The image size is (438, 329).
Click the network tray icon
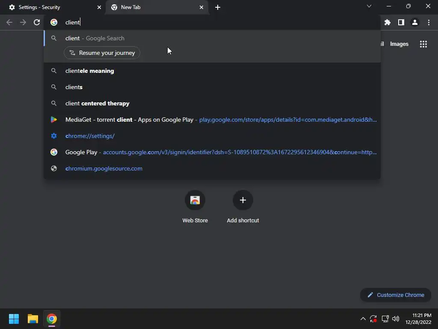point(385,319)
